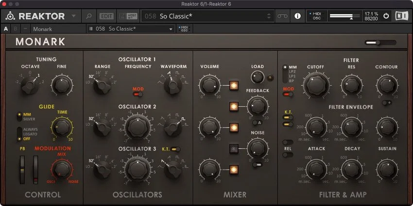
Task: Toggle the + switch under Contour
Action: pyautogui.click(x=387, y=103)
